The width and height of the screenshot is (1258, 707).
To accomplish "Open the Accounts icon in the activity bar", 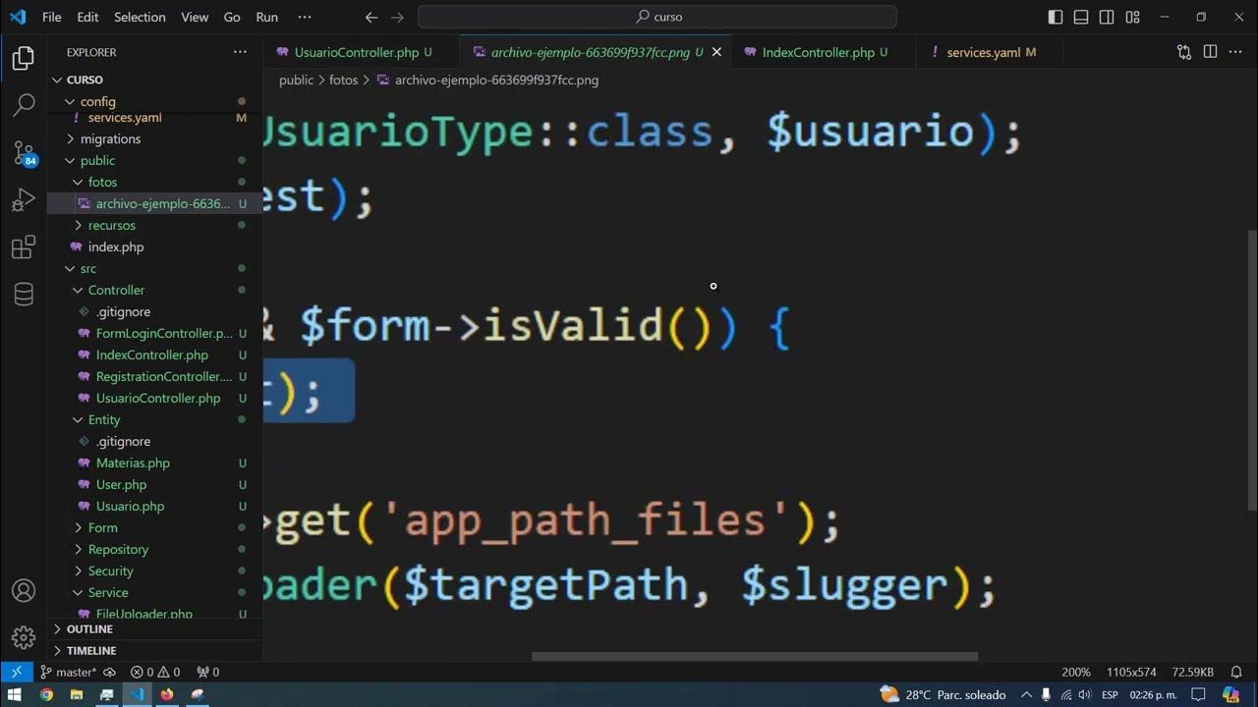I will [x=24, y=590].
